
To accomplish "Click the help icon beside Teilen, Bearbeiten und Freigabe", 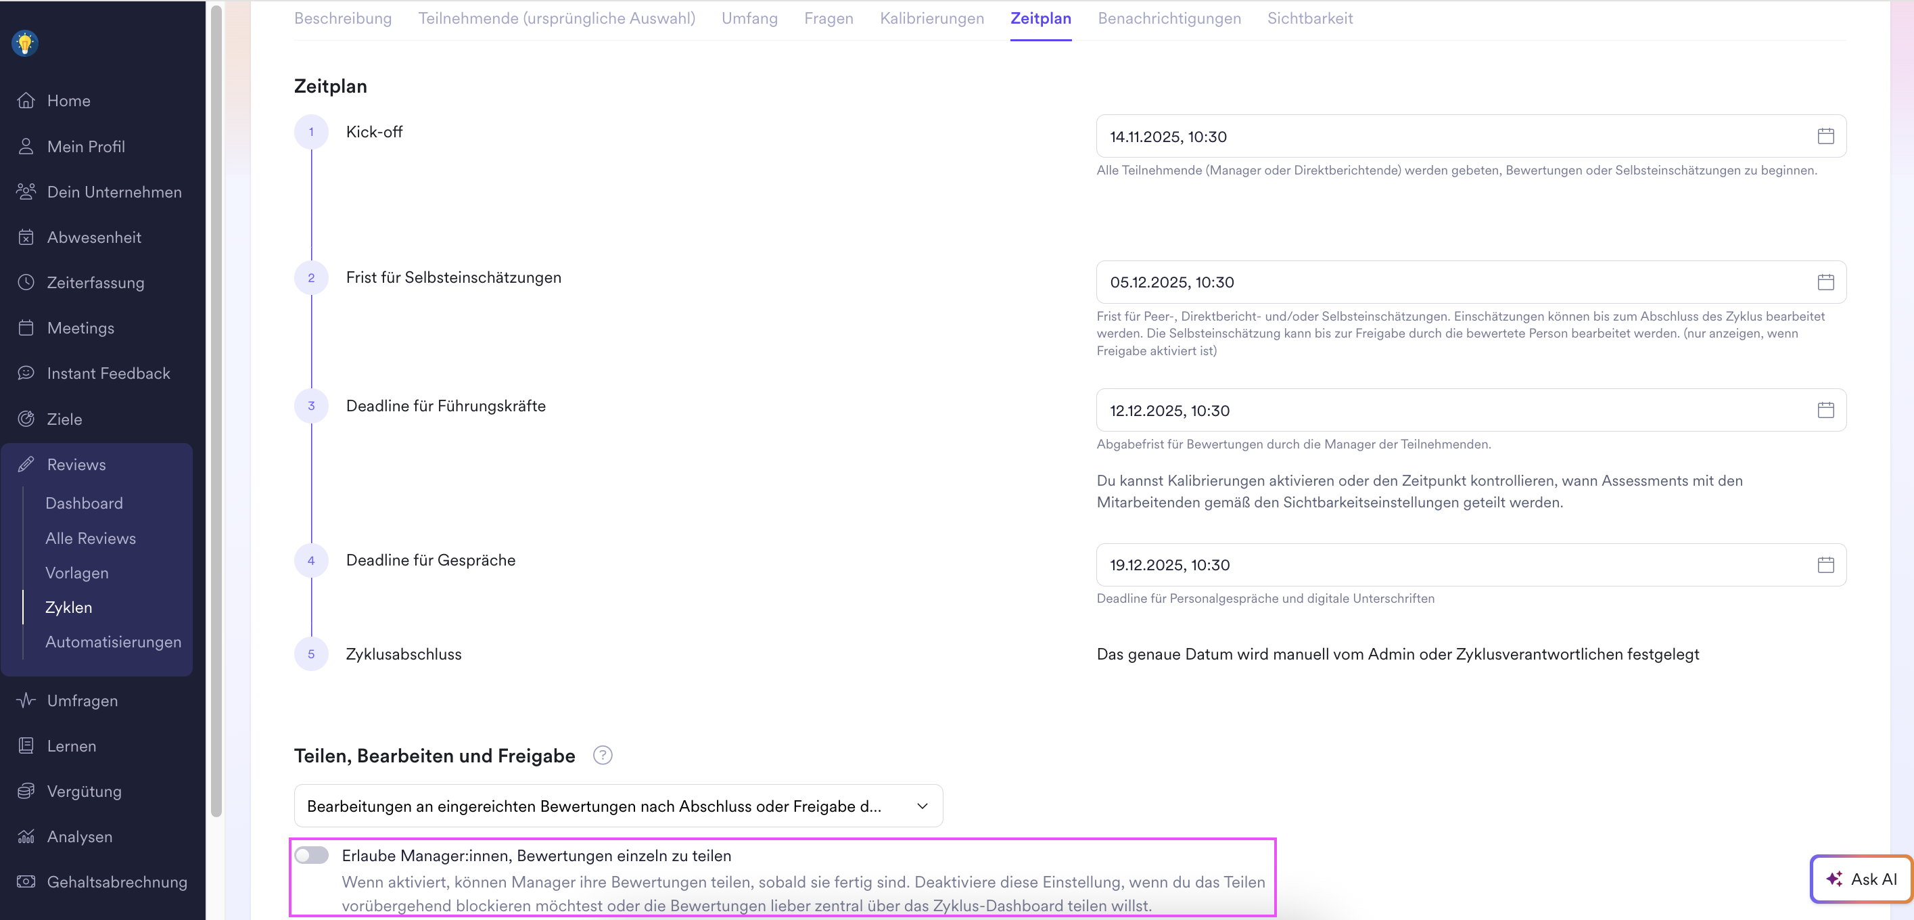I will click(602, 755).
